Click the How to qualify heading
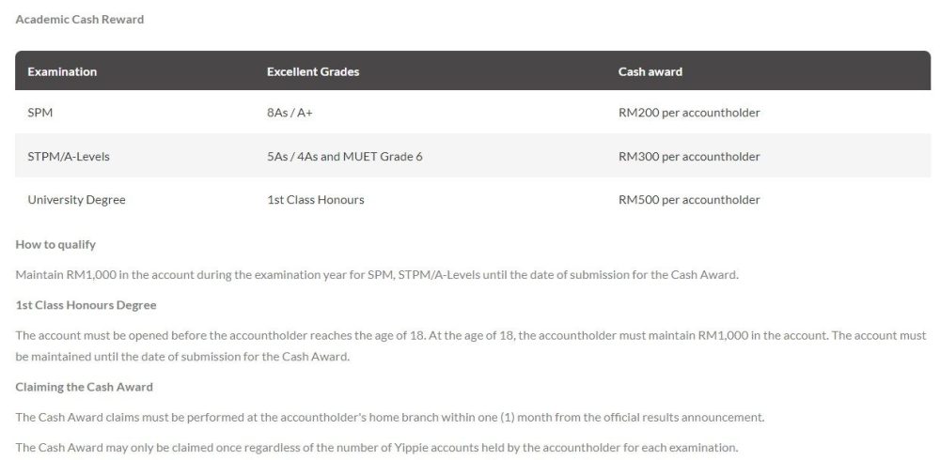Image resolution: width=940 pixels, height=460 pixels. click(x=55, y=244)
